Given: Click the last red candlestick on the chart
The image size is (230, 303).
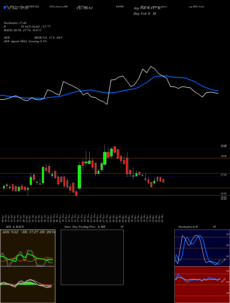Looking at the screenshot, I should [163, 181].
